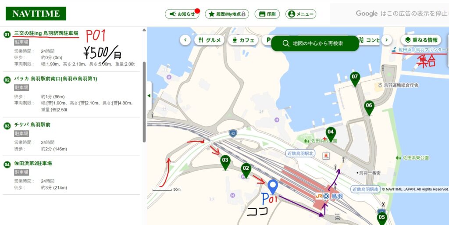
Task: Select map pin 06 near the harbor
Action: (x=369, y=107)
